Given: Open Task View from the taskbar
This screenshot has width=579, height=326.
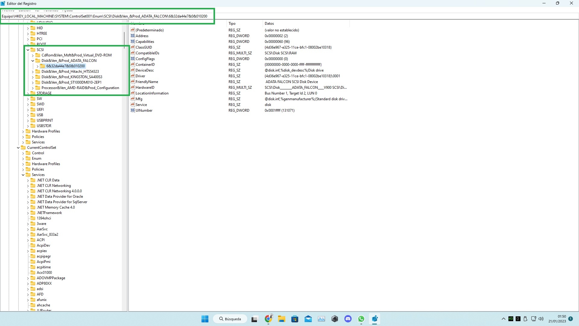Looking at the screenshot, I should pyautogui.click(x=255, y=319).
